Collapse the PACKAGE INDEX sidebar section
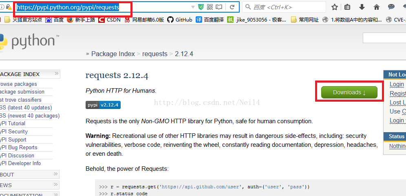406x196 pixels. pos(56,74)
